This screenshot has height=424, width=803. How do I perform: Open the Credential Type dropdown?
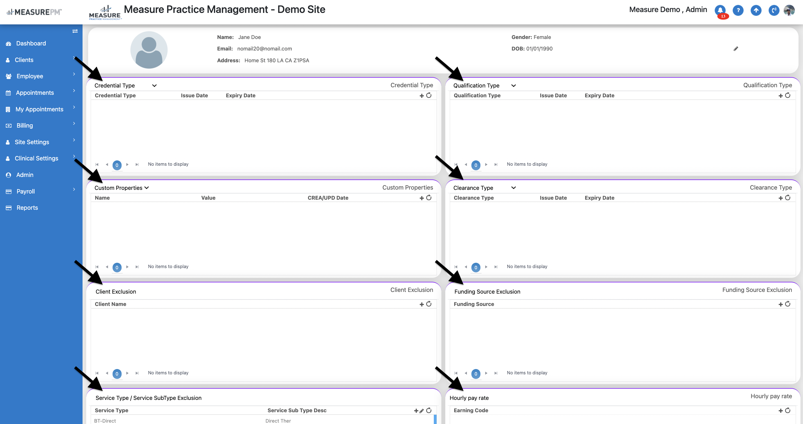tap(154, 86)
